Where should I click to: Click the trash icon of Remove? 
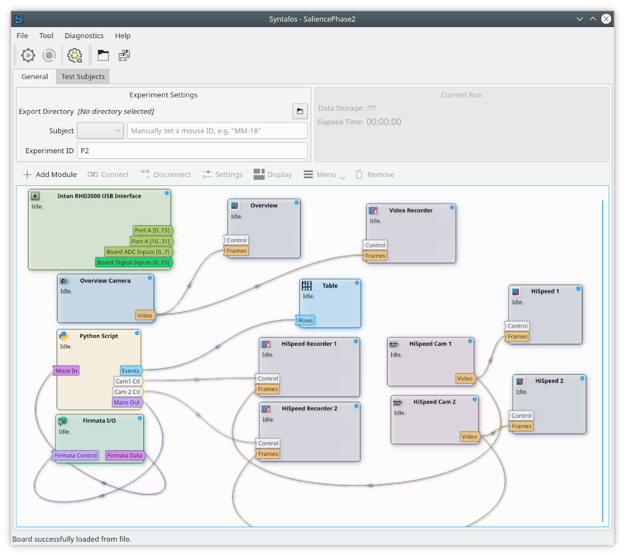point(359,174)
